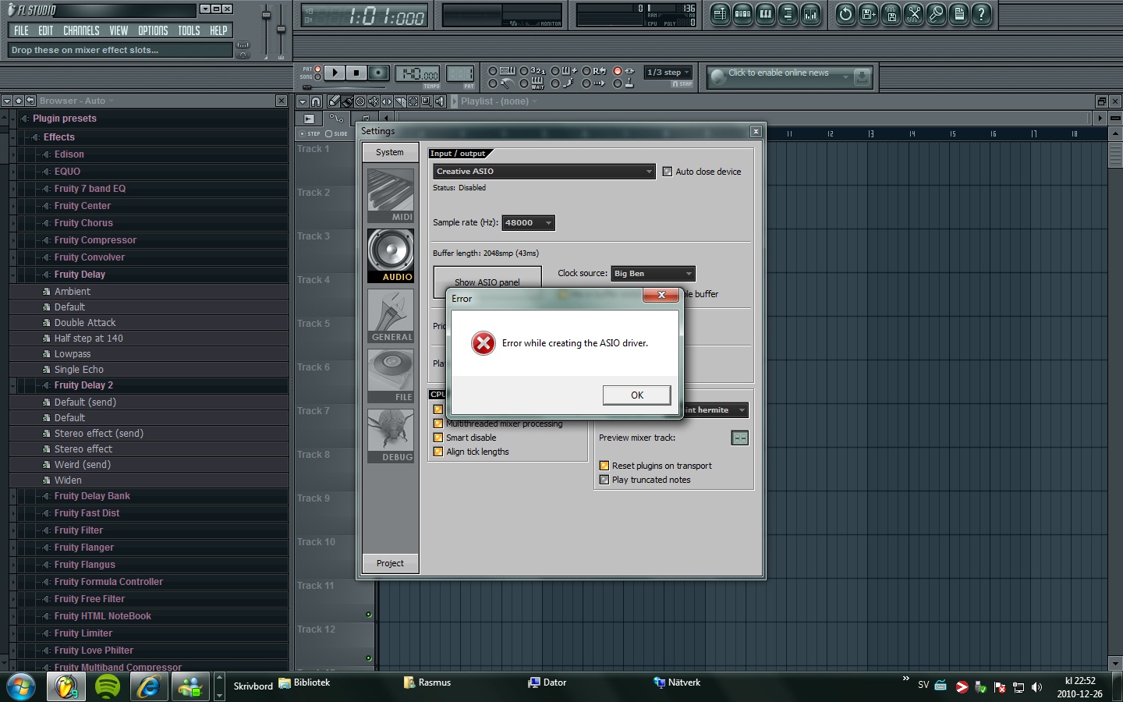
Task: Open the TOOLS menu
Action: click(189, 30)
